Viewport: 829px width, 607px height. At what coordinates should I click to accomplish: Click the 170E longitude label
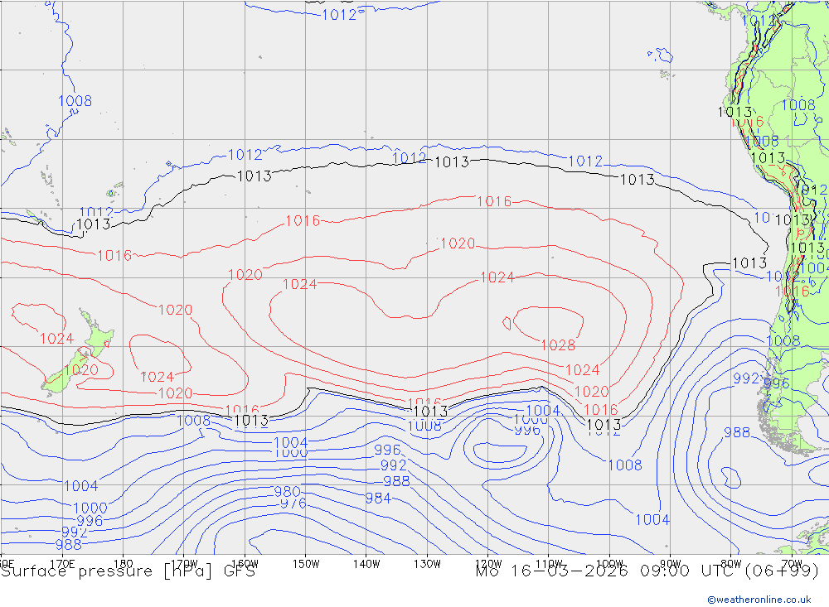click(62, 564)
